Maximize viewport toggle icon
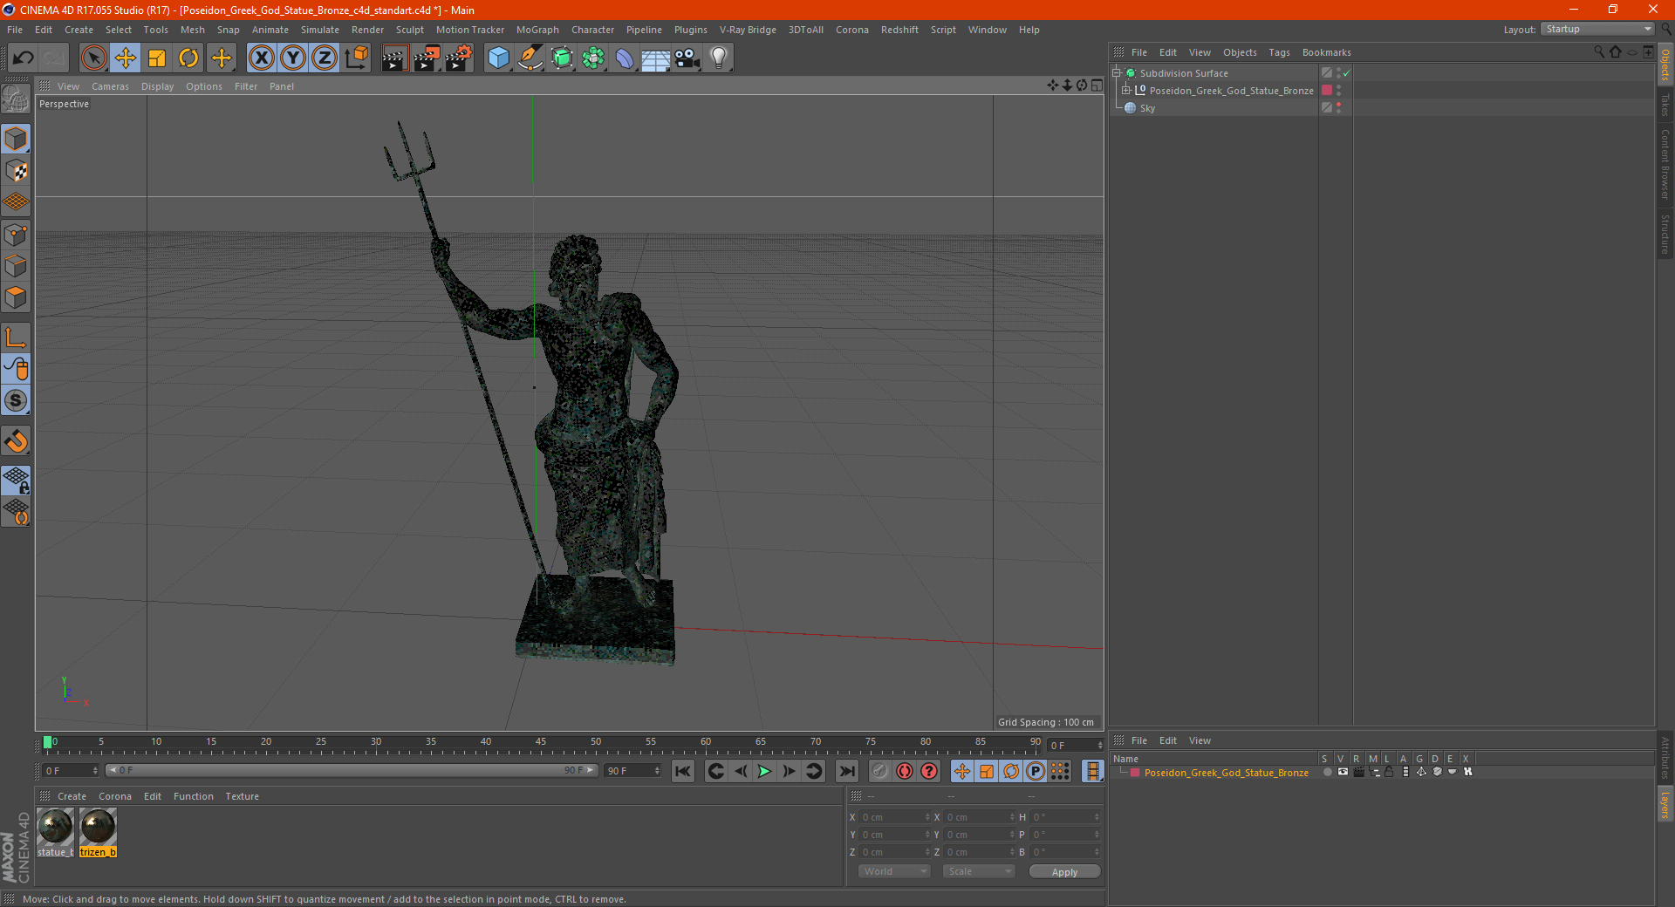This screenshot has height=907, width=1675. pyautogui.click(x=1097, y=85)
